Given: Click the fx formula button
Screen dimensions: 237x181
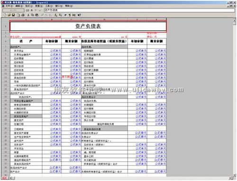Looking at the screenshot, I should coord(32,10).
